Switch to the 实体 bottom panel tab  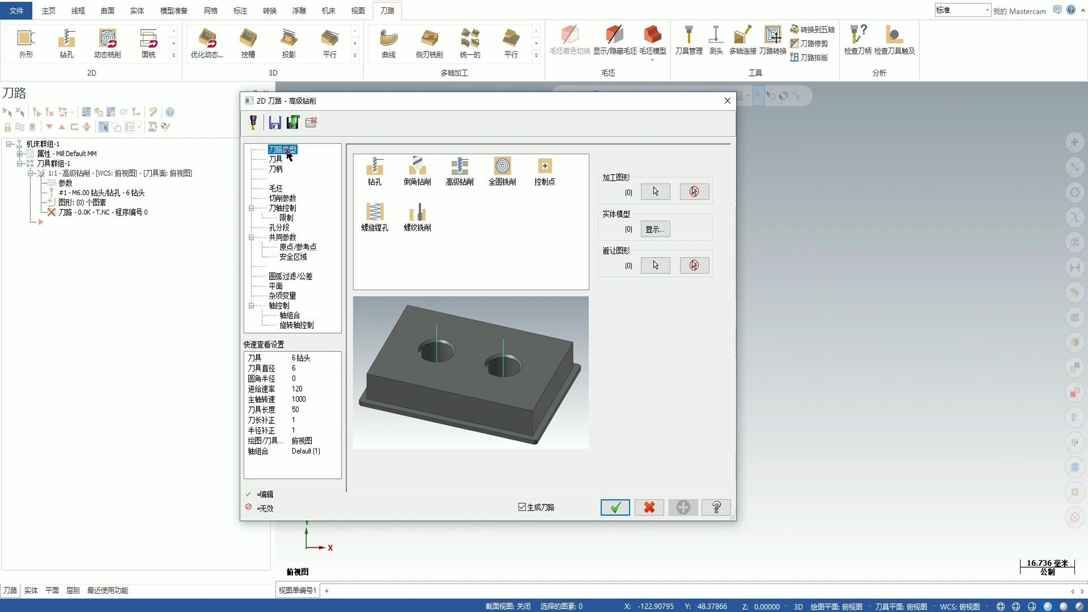(x=31, y=590)
